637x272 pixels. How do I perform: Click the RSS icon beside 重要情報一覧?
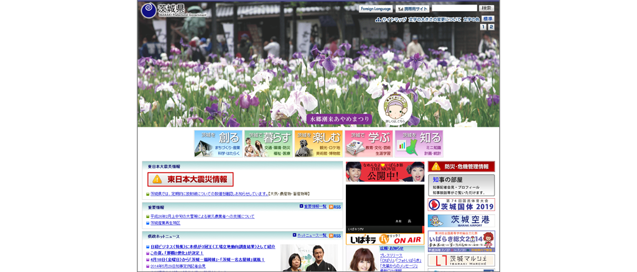click(335, 207)
